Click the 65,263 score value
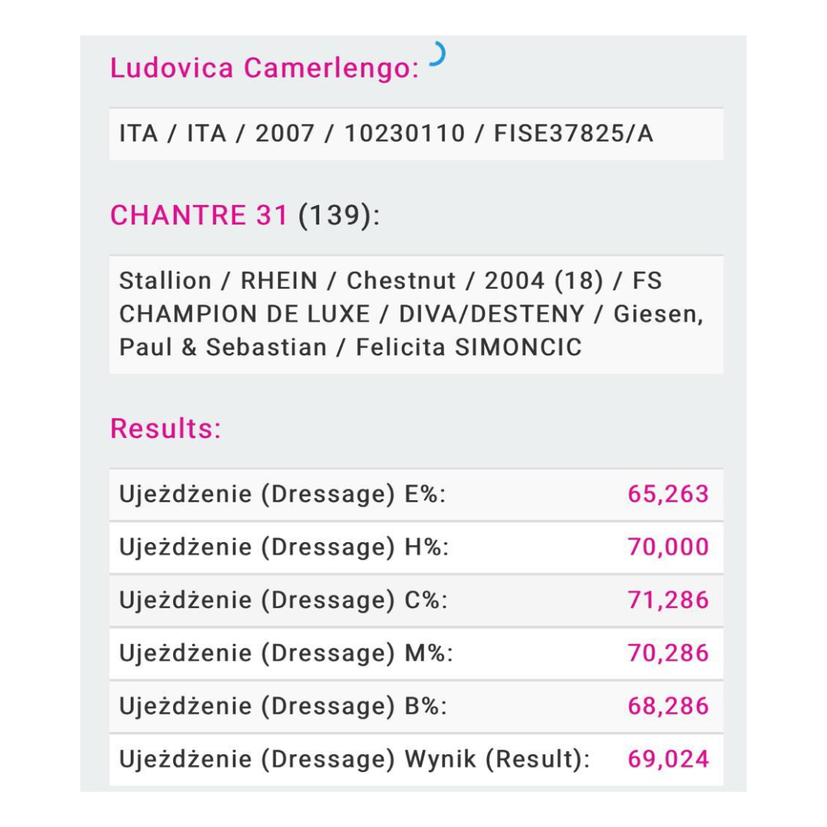The height and width of the screenshot is (827, 827). (668, 495)
